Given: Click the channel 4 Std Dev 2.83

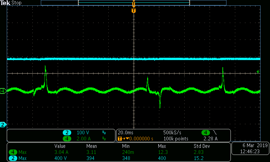Looking at the screenshot, I should (x=198, y=152).
